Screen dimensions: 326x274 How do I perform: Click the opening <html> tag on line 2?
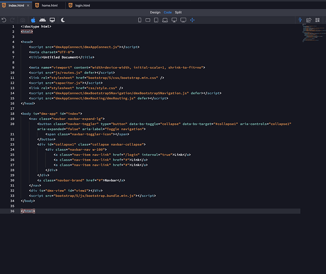click(27, 32)
